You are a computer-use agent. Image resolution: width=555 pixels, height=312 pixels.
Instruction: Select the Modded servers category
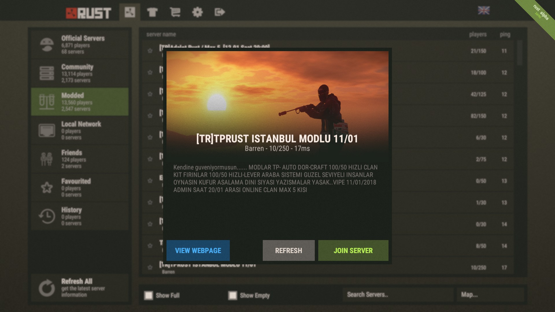(80, 102)
